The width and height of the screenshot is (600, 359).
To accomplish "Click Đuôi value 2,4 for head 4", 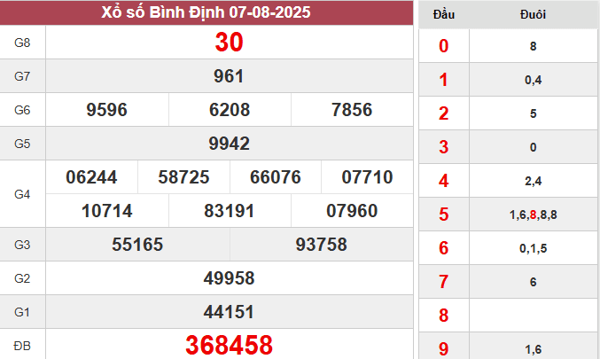I will coord(533,181).
